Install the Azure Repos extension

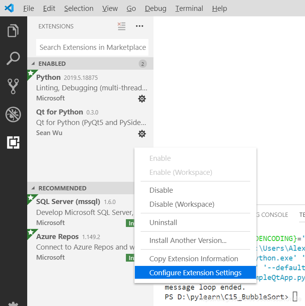tap(130, 258)
